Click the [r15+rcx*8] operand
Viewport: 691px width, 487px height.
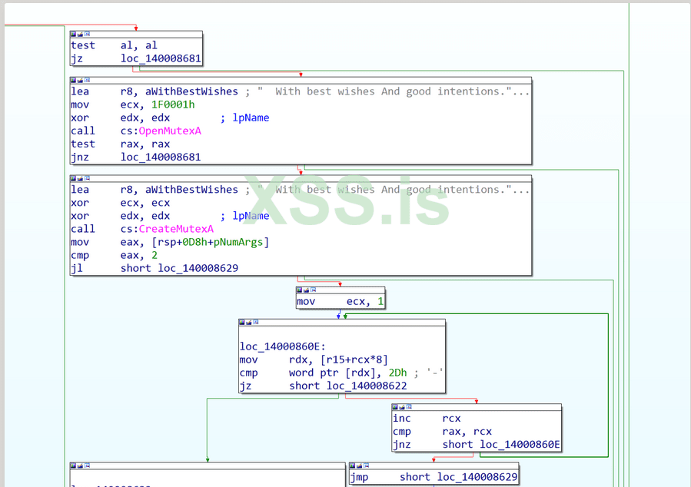pos(354,359)
